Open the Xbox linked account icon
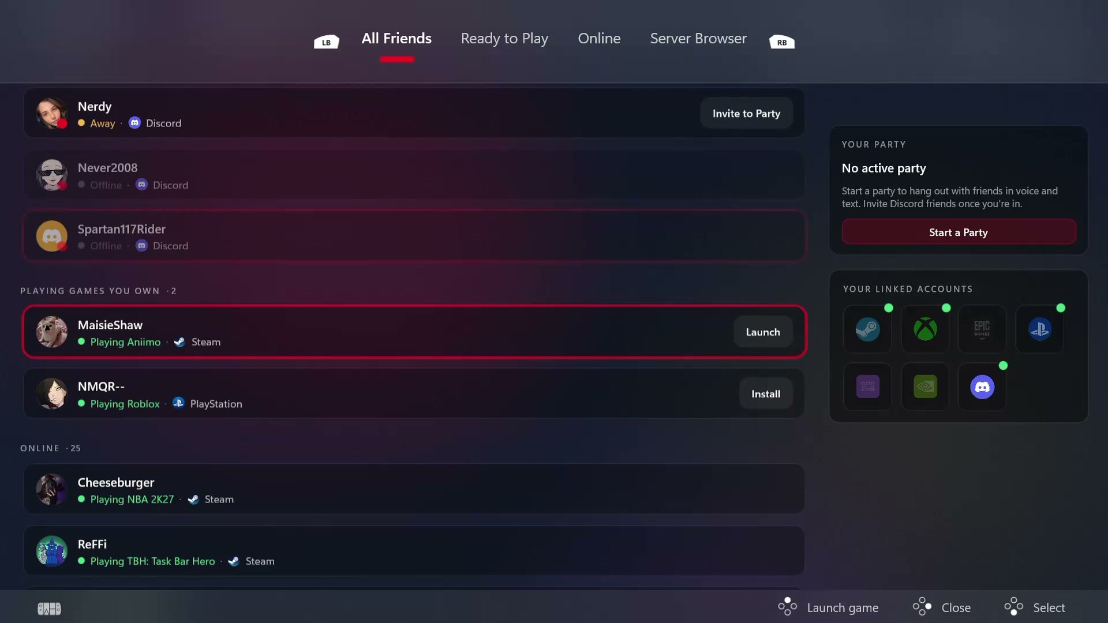 coord(925,329)
